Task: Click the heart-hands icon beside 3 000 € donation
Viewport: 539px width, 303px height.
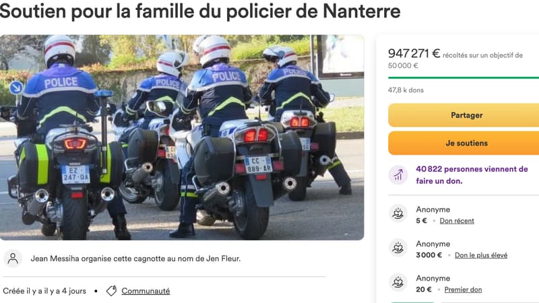Action: pos(398,248)
